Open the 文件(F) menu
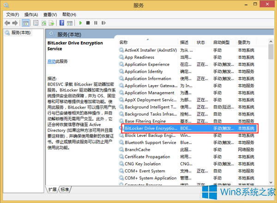This screenshot has height=203, width=277. tap(13, 15)
